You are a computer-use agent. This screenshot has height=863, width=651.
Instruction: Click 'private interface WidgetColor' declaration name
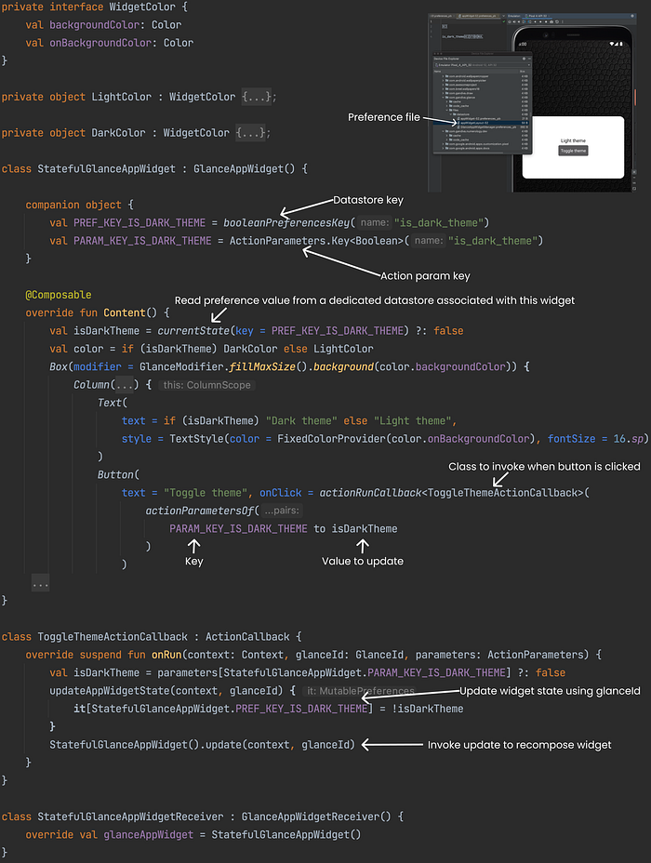point(142,7)
